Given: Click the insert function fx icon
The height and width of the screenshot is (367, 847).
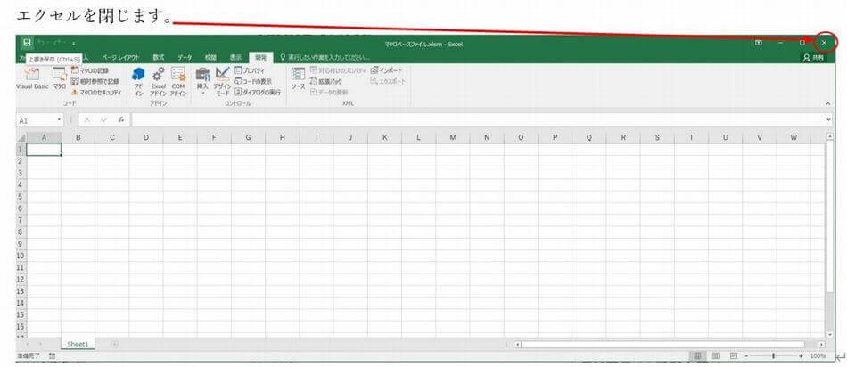Looking at the screenshot, I should click(x=122, y=120).
